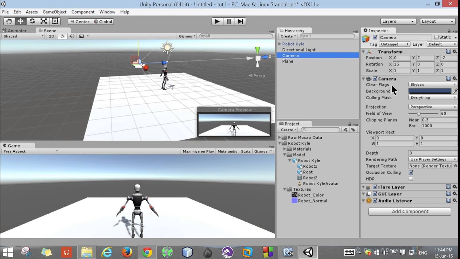Toggle the Static checkbox

tap(436, 37)
